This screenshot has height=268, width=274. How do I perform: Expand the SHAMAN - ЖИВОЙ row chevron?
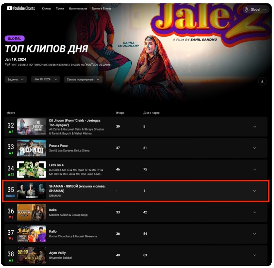tap(255, 191)
